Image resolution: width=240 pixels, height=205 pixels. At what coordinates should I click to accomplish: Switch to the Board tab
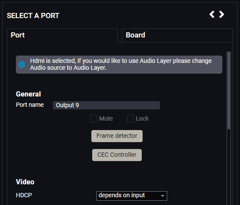coord(177,35)
